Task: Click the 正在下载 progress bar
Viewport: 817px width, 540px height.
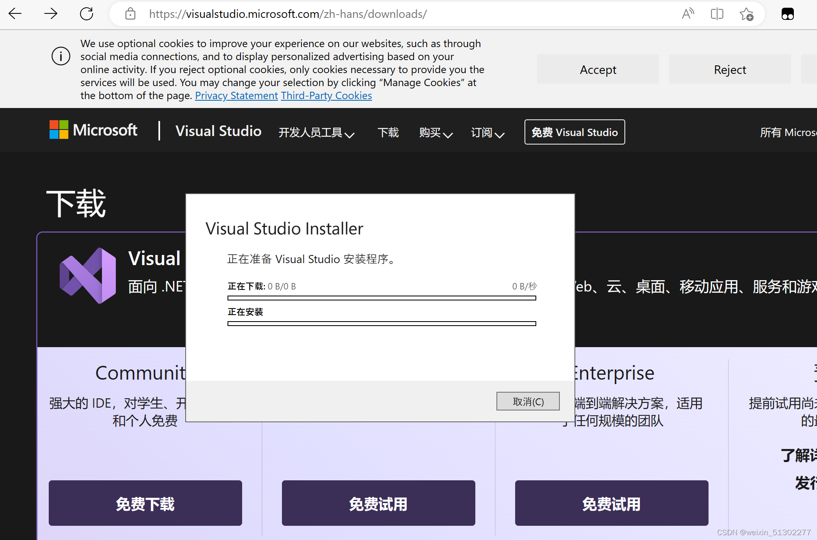Action: [381, 298]
